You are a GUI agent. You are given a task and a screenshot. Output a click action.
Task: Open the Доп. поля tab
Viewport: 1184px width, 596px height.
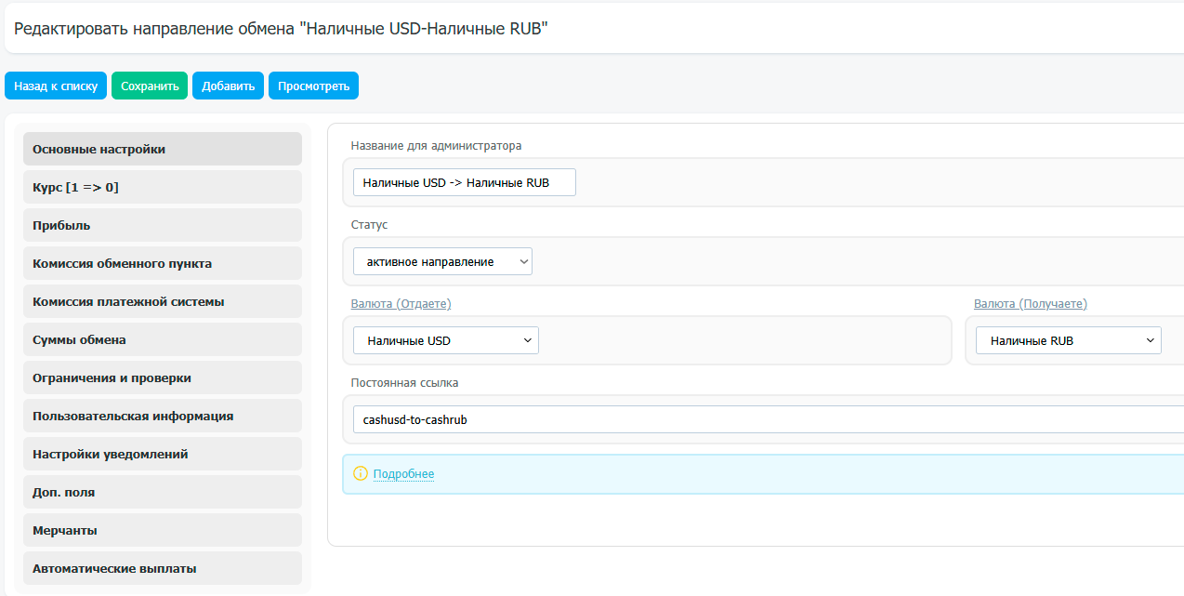tap(163, 492)
